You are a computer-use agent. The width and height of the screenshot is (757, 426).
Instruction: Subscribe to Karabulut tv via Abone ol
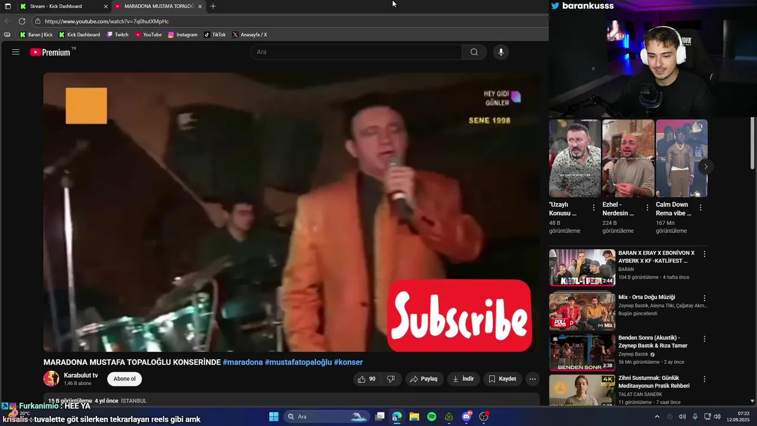pos(124,379)
